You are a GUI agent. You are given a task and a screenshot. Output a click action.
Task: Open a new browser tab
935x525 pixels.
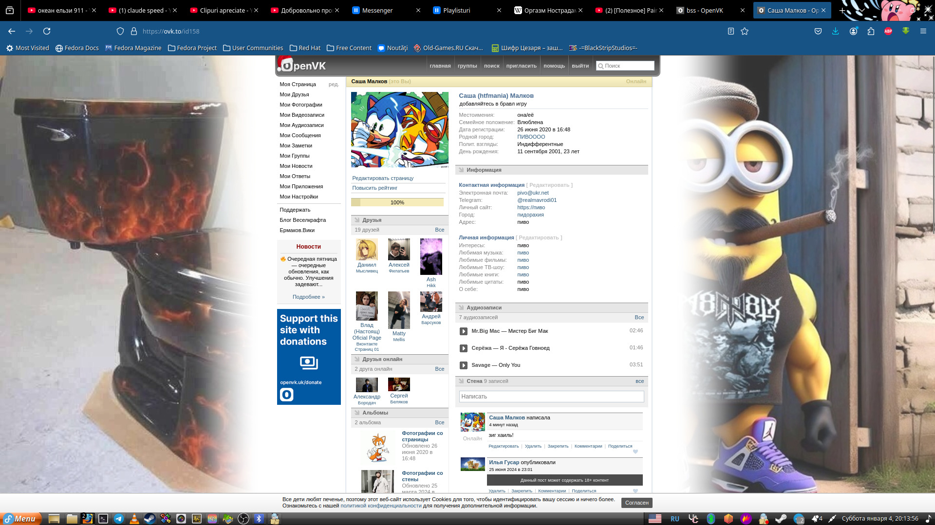tap(842, 10)
